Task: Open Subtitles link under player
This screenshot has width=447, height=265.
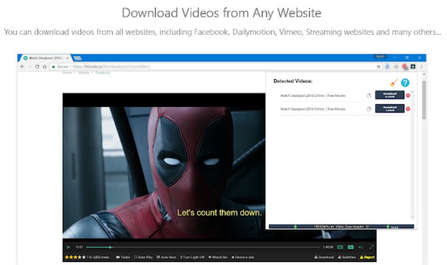Action: (347, 257)
